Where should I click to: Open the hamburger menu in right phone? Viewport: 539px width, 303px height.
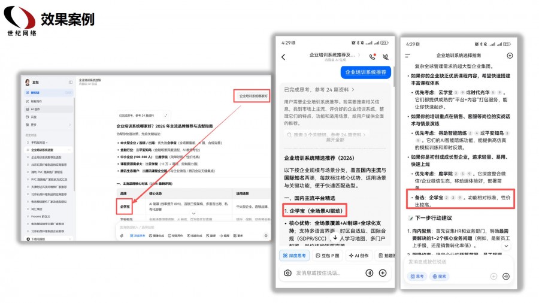pyautogui.click(x=408, y=56)
